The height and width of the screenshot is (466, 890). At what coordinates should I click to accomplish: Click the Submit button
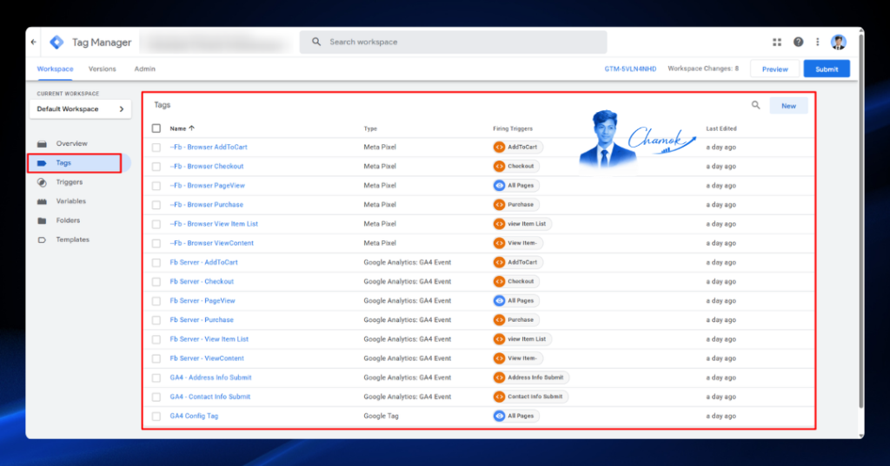tap(827, 69)
